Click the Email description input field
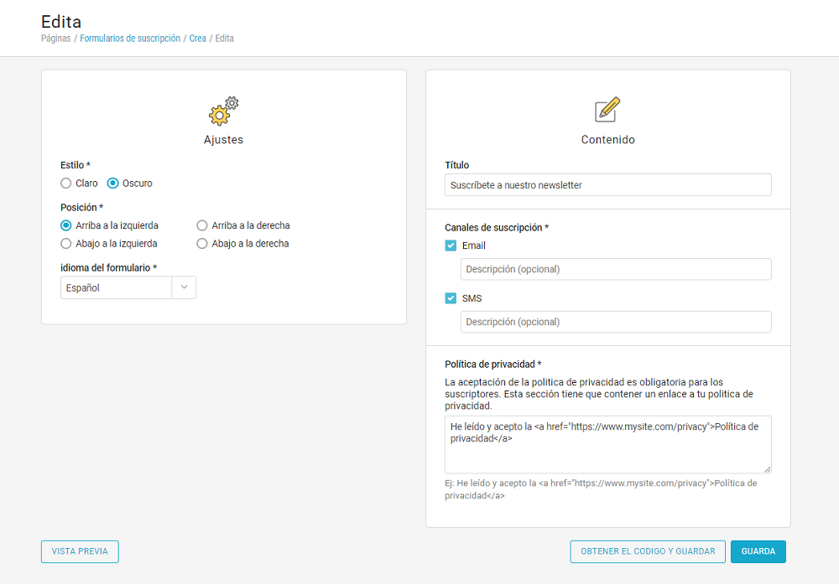Viewport: 839px width, 584px height. 615,269
